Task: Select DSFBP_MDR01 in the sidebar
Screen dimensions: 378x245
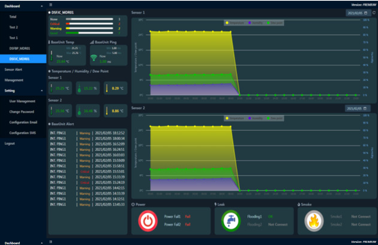Action: click(20, 48)
